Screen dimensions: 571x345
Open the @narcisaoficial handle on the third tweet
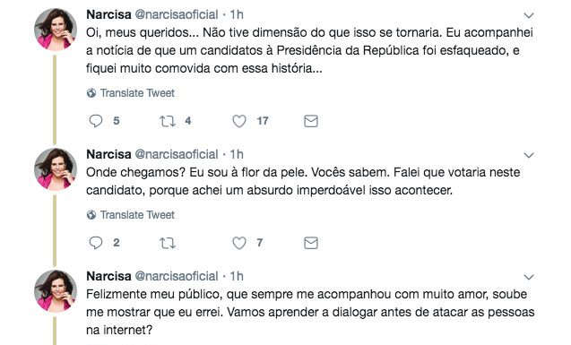coord(177,276)
